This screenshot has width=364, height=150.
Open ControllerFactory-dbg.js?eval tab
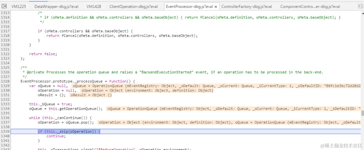coord(247,7)
